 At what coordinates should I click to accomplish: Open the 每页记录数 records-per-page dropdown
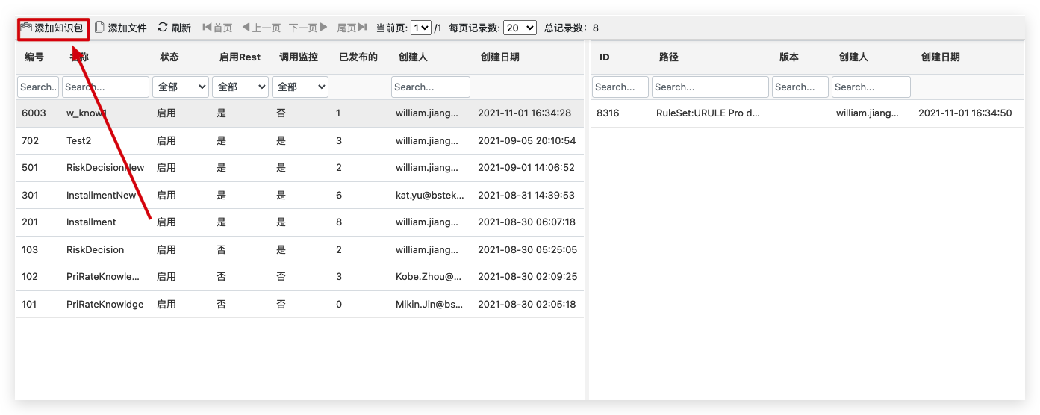[x=520, y=28]
